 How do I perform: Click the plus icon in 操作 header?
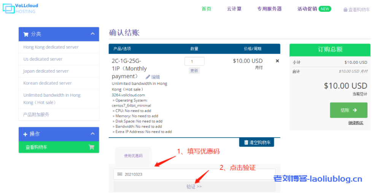[25, 134]
